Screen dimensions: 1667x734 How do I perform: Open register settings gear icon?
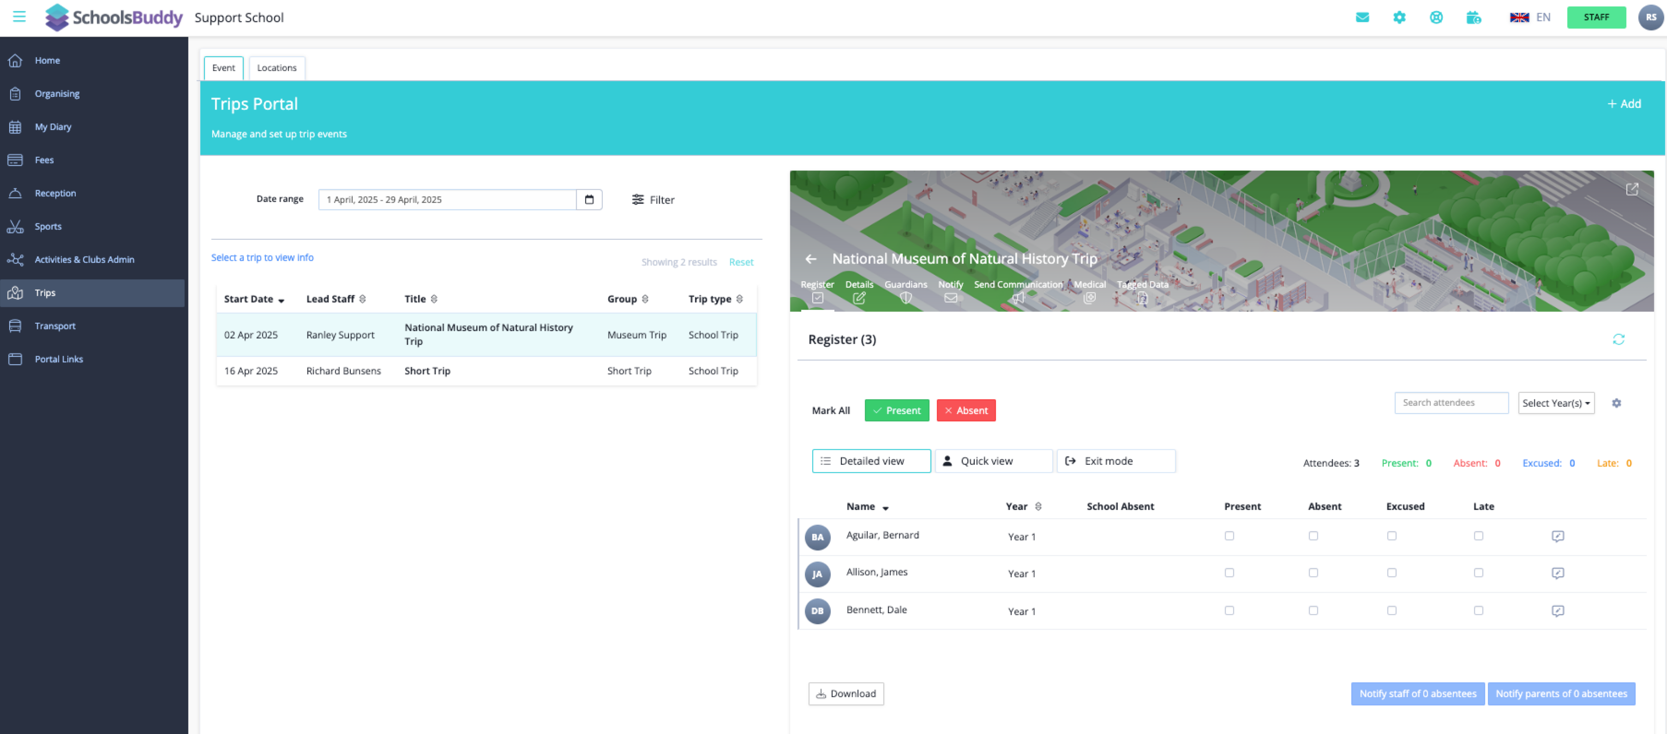1617,403
